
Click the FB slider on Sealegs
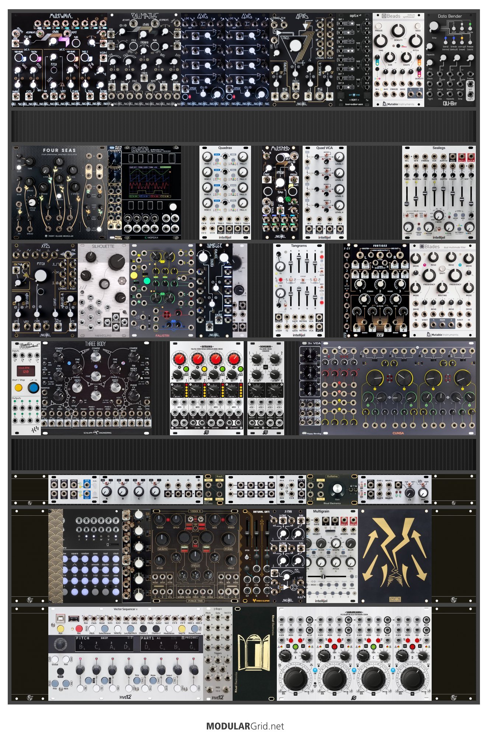click(425, 197)
